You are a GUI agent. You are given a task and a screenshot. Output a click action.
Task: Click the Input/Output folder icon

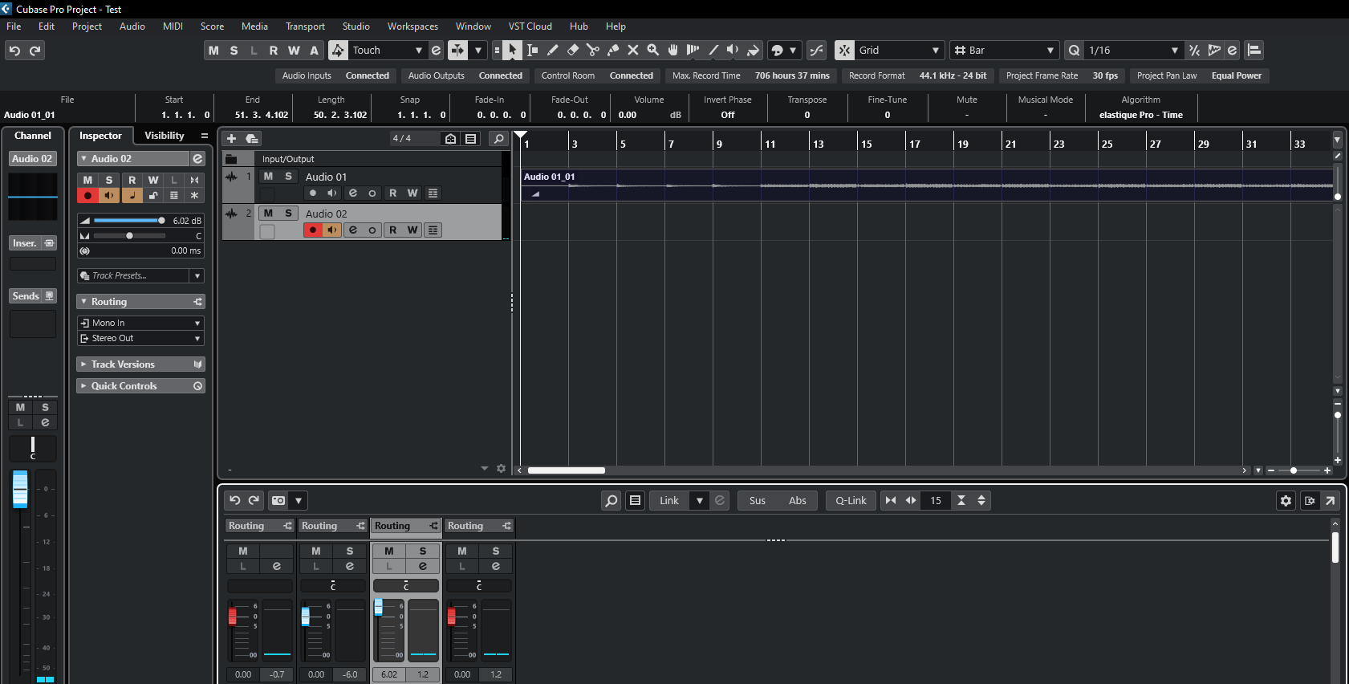[x=231, y=159]
